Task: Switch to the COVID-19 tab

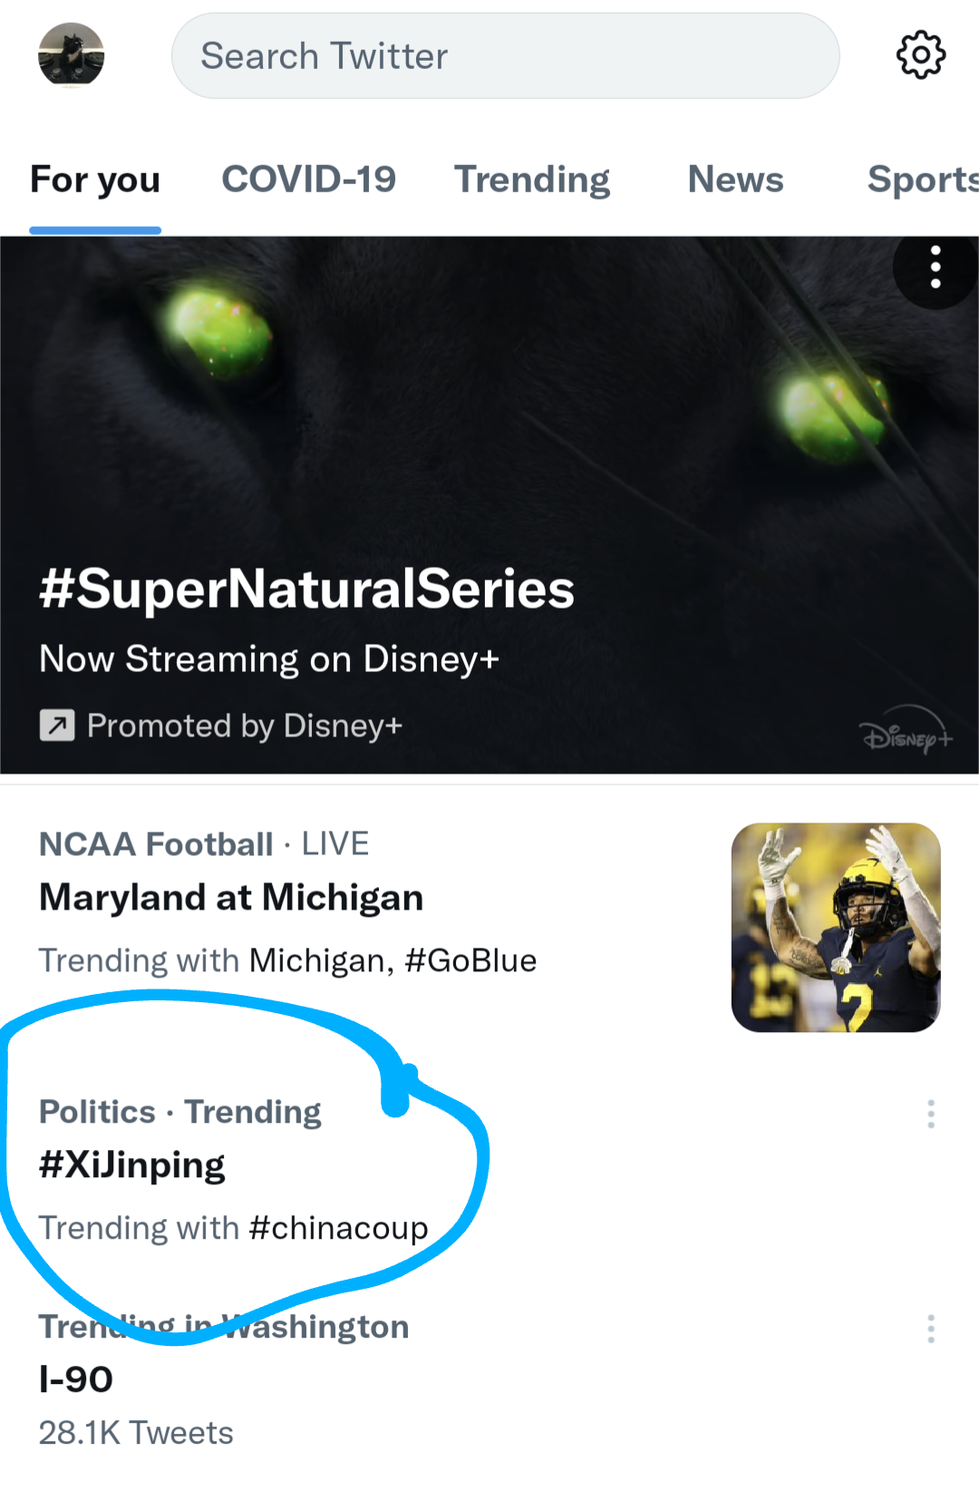Action: (308, 180)
